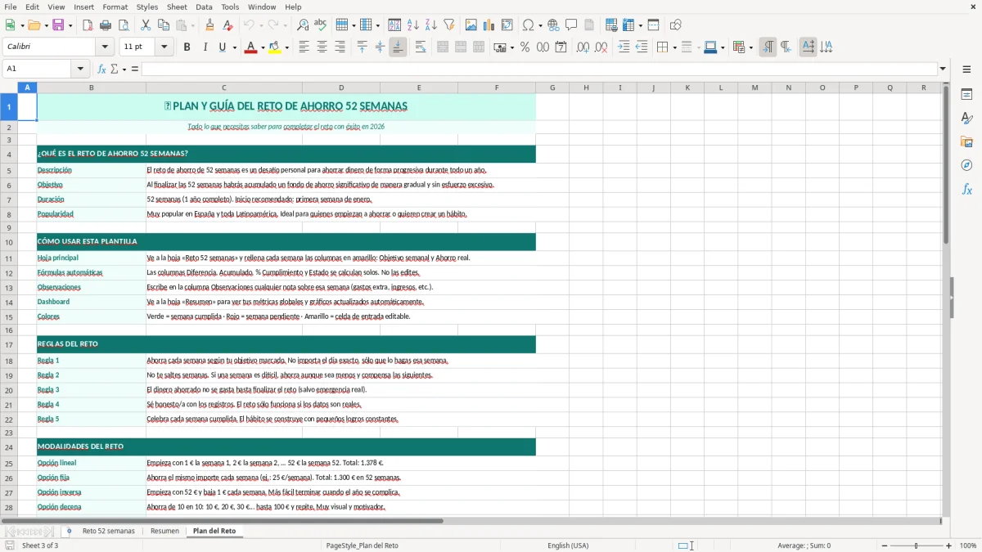Toggle Align Bottom button
The image size is (982, 552).
click(398, 47)
